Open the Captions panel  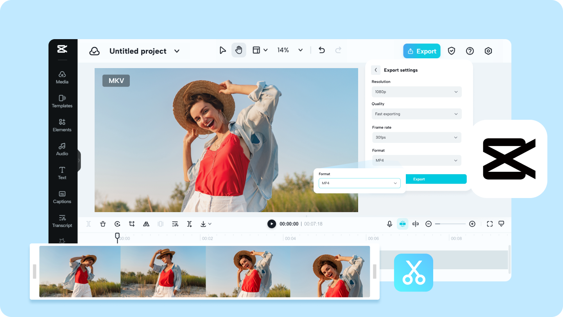pos(62,197)
